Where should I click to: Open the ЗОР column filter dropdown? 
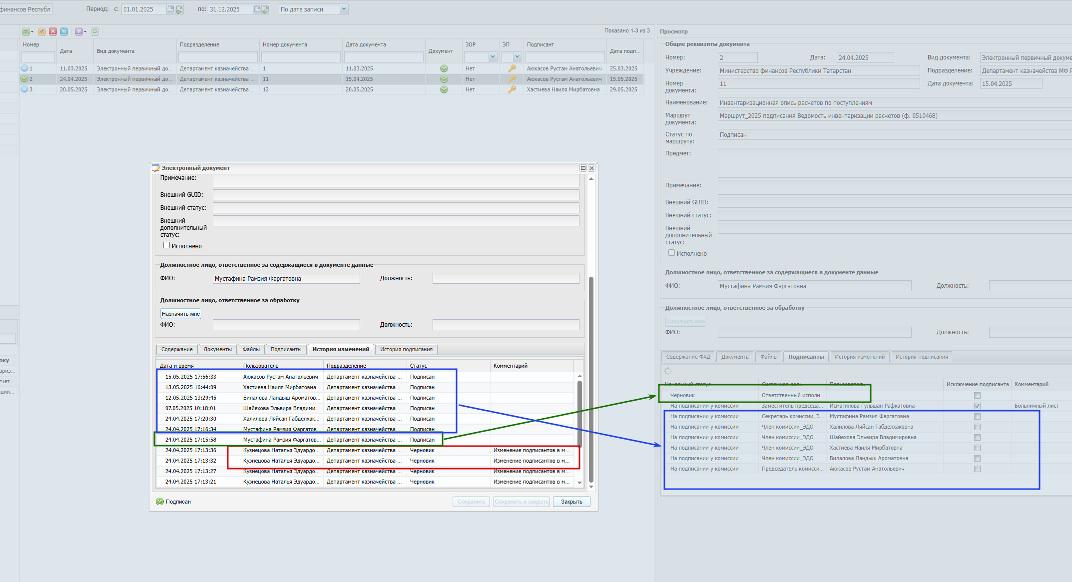pos(493,57)
